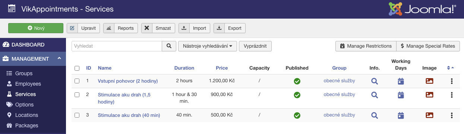Open group obecné služby in Vstupní pohovor row
The width and height of the screenshot is (464, 134).
pyautogui.click(x=339, y=81)
